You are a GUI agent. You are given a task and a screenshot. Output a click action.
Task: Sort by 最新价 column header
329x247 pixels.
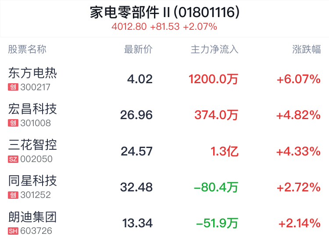coord(138,49)
